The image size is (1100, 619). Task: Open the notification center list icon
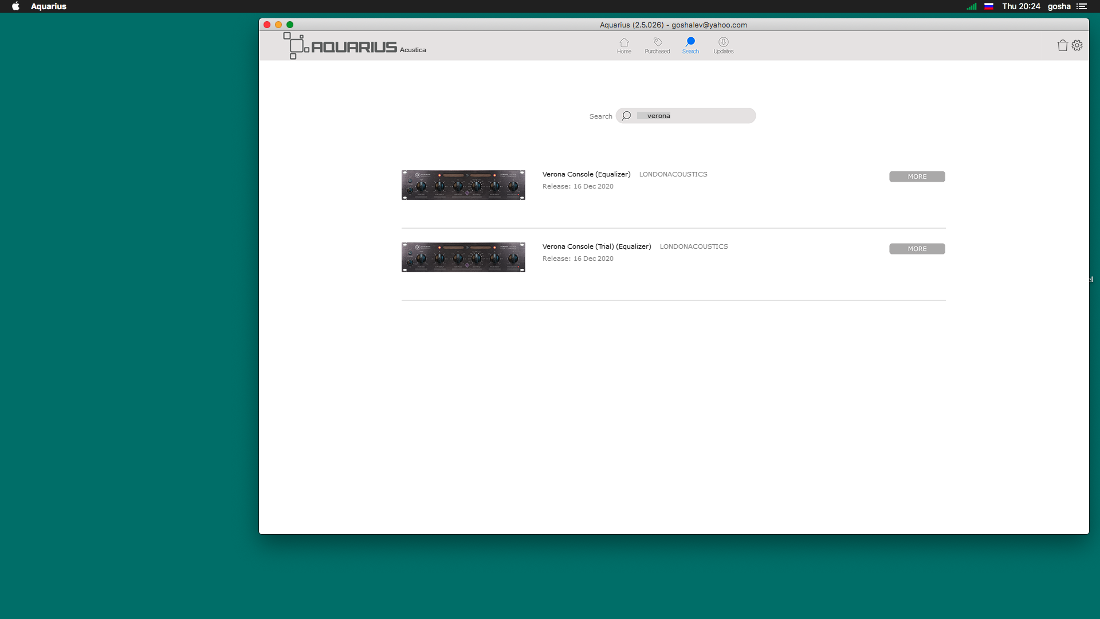coord(1082,6)
